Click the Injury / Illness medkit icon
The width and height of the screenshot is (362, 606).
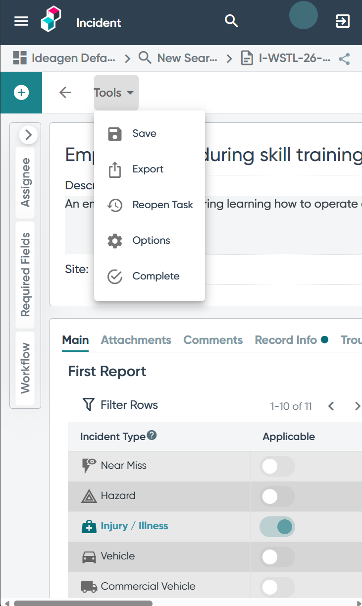click(x=89, y=526)
